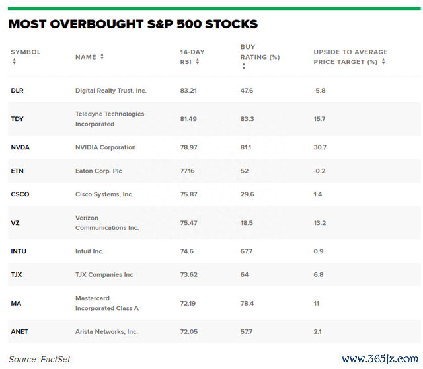Click the Eaton Corp. Plc company name
The width and height of the screenshot is (423, 369).
click(x=98, y=171)
